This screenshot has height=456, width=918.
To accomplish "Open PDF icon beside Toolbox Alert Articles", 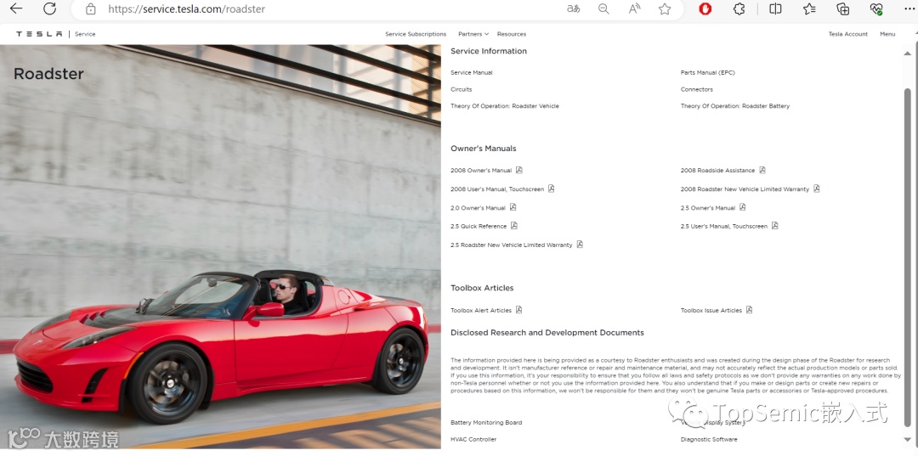I will 518,310.
